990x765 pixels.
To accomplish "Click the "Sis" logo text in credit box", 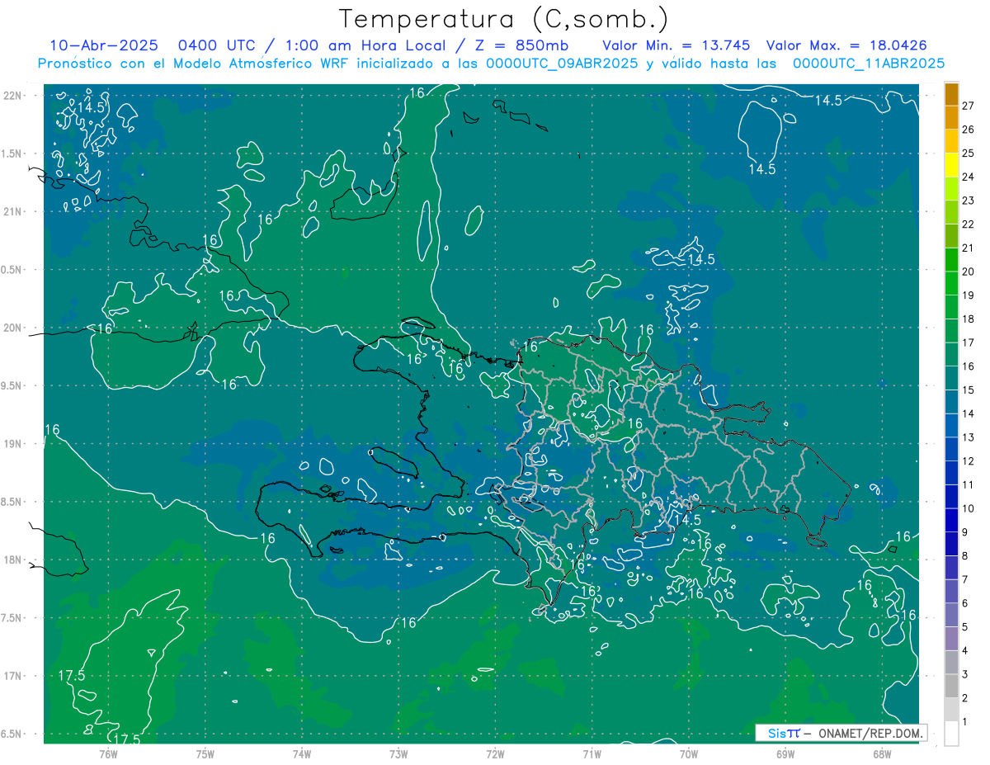I will (776, 733).
